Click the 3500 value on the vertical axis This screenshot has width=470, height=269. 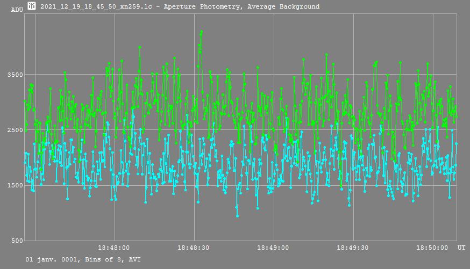(x=14, y=75)
